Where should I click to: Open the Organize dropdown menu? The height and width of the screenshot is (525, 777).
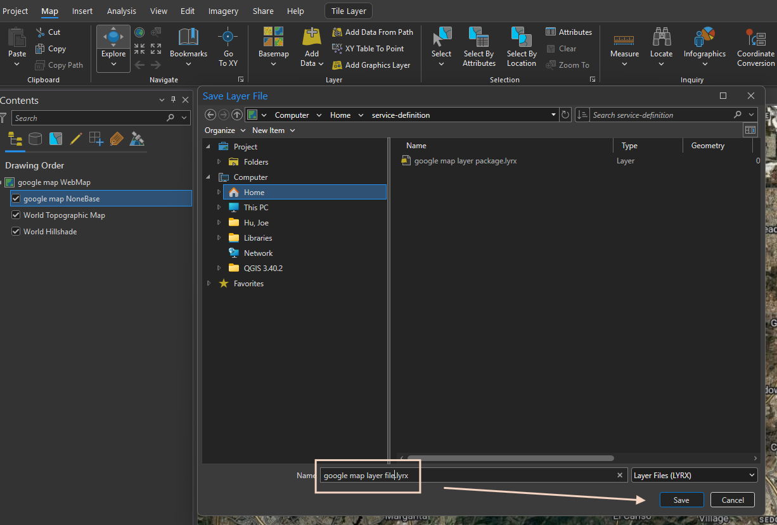point(224,130)
